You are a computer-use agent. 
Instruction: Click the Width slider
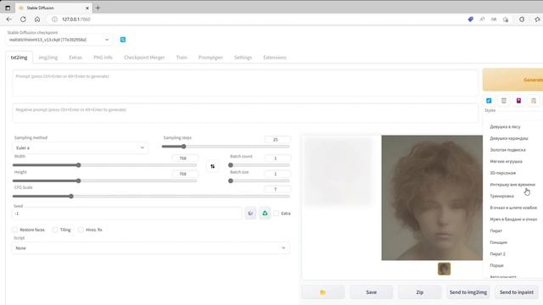coord(104,165)
